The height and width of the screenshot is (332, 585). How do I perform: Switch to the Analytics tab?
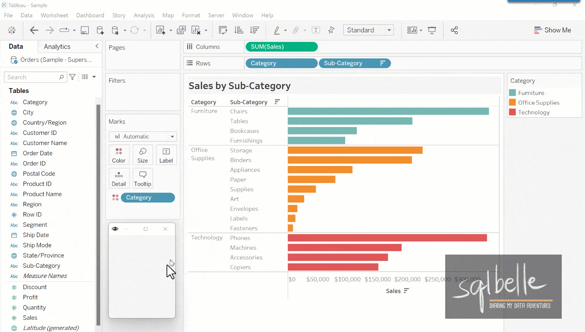pos(57,46)
